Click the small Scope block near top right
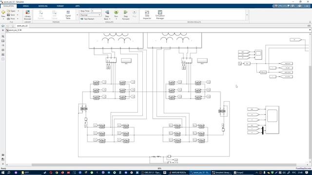This screenshot has height=175, width=312. (x=258, y=54)
